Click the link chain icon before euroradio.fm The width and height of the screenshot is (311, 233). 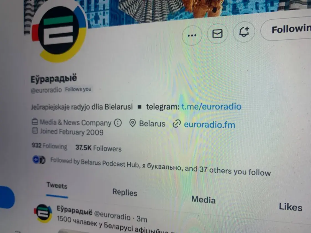[x=176, y=124]
